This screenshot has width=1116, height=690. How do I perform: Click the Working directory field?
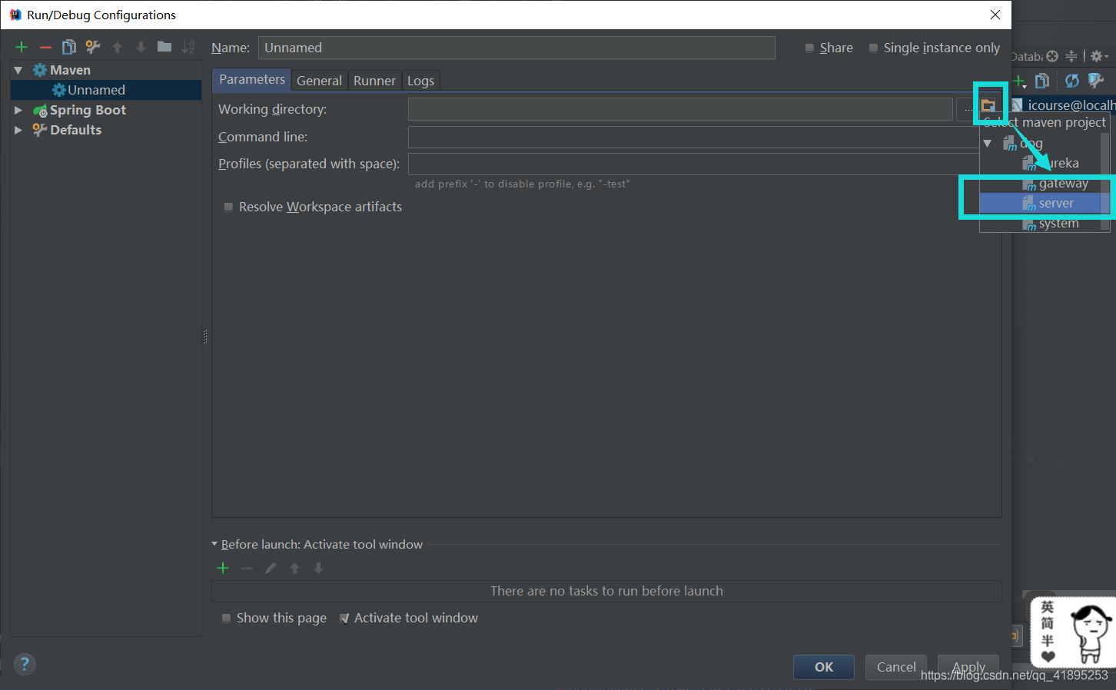pyautogui.click(x=680, y=109)
